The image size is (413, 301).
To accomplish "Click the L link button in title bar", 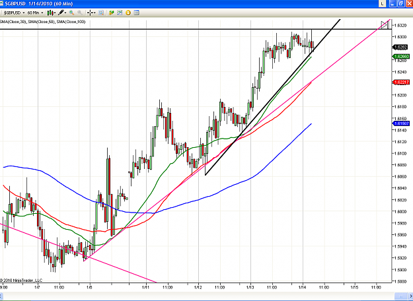I will point(383,3).
